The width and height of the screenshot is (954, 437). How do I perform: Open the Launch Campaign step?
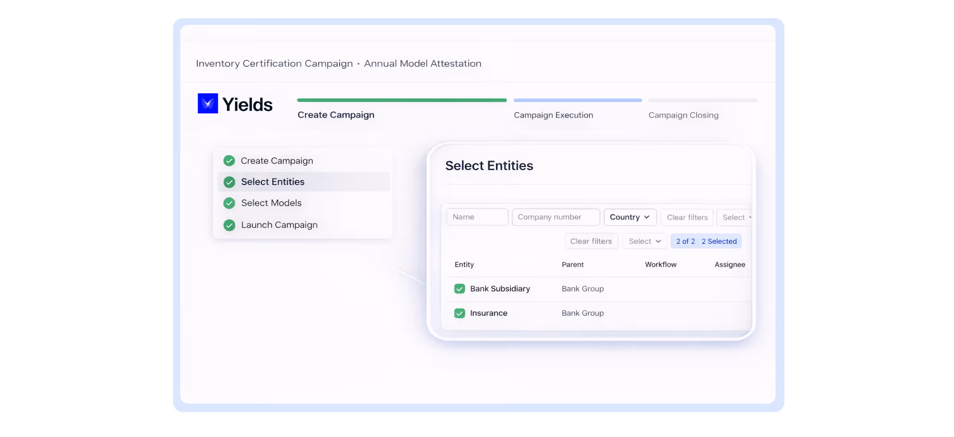click(x=279, y=225)
